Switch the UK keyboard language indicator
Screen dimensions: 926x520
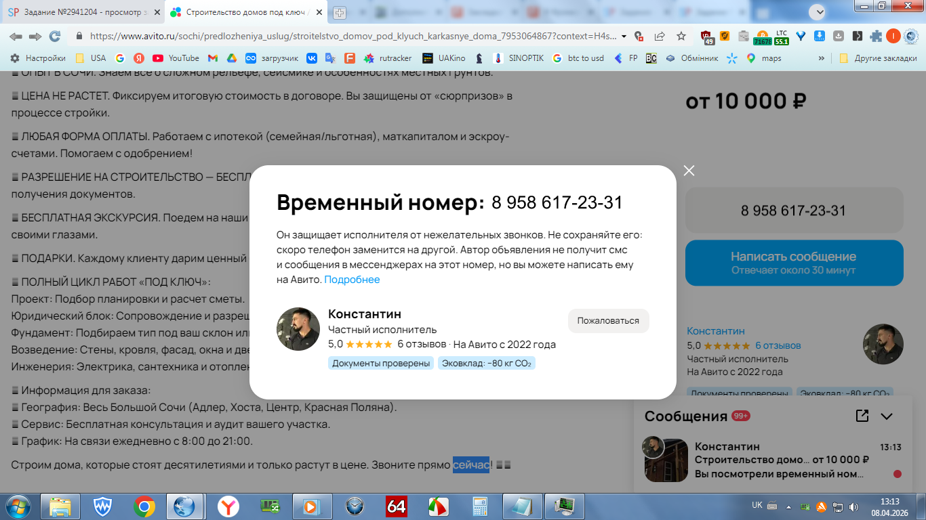coord(757,505)
